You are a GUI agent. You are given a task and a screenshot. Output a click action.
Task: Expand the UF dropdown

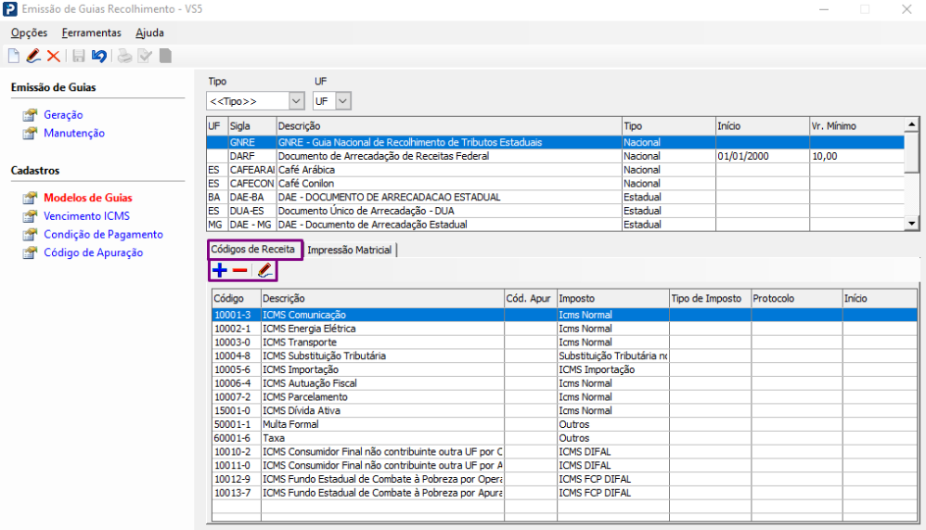[x=342, y=100]
